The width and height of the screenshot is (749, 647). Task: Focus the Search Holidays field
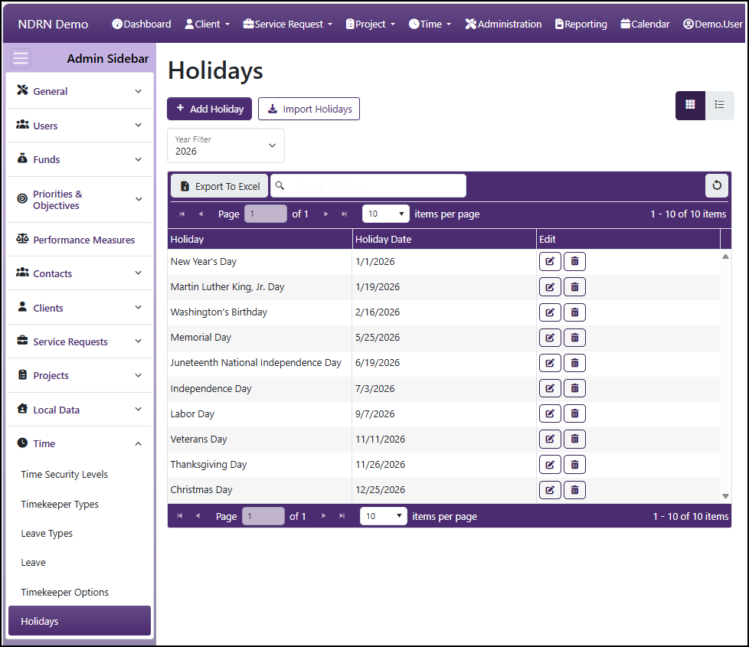(368, 186)
